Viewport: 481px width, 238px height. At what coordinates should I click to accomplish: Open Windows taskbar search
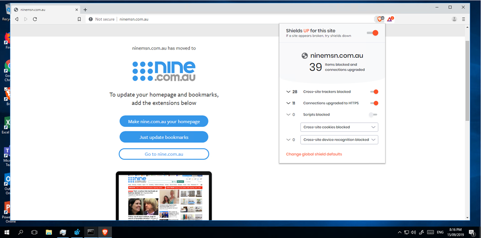click(x=20, y=232)
